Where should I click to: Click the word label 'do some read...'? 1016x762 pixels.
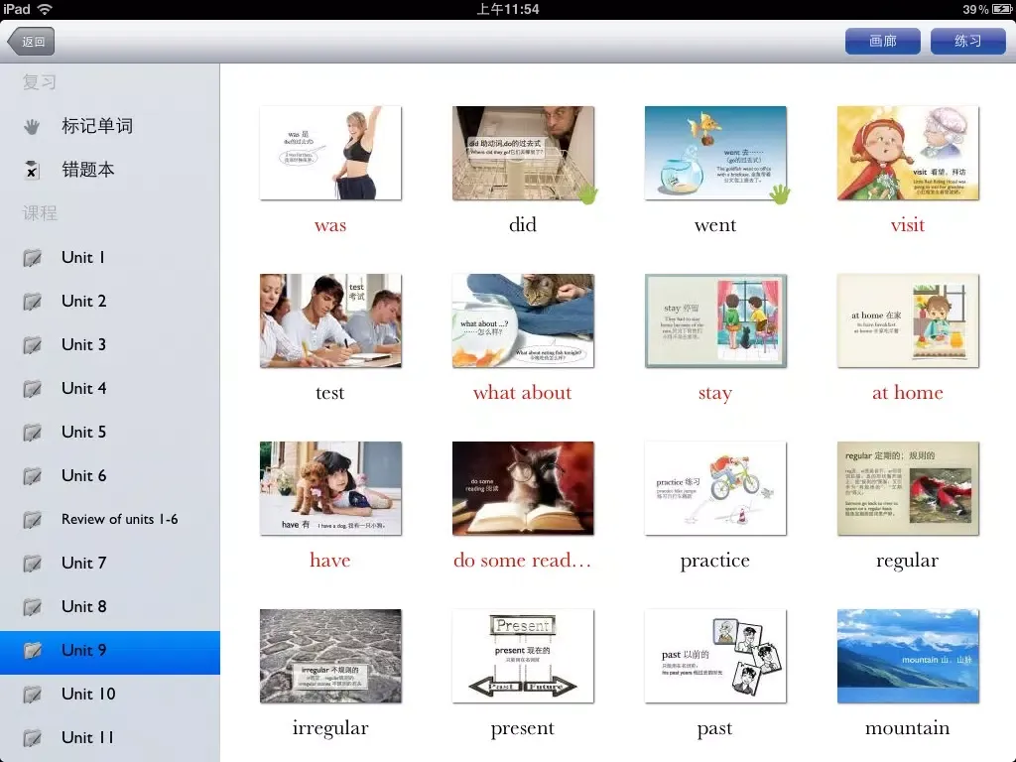522,560
